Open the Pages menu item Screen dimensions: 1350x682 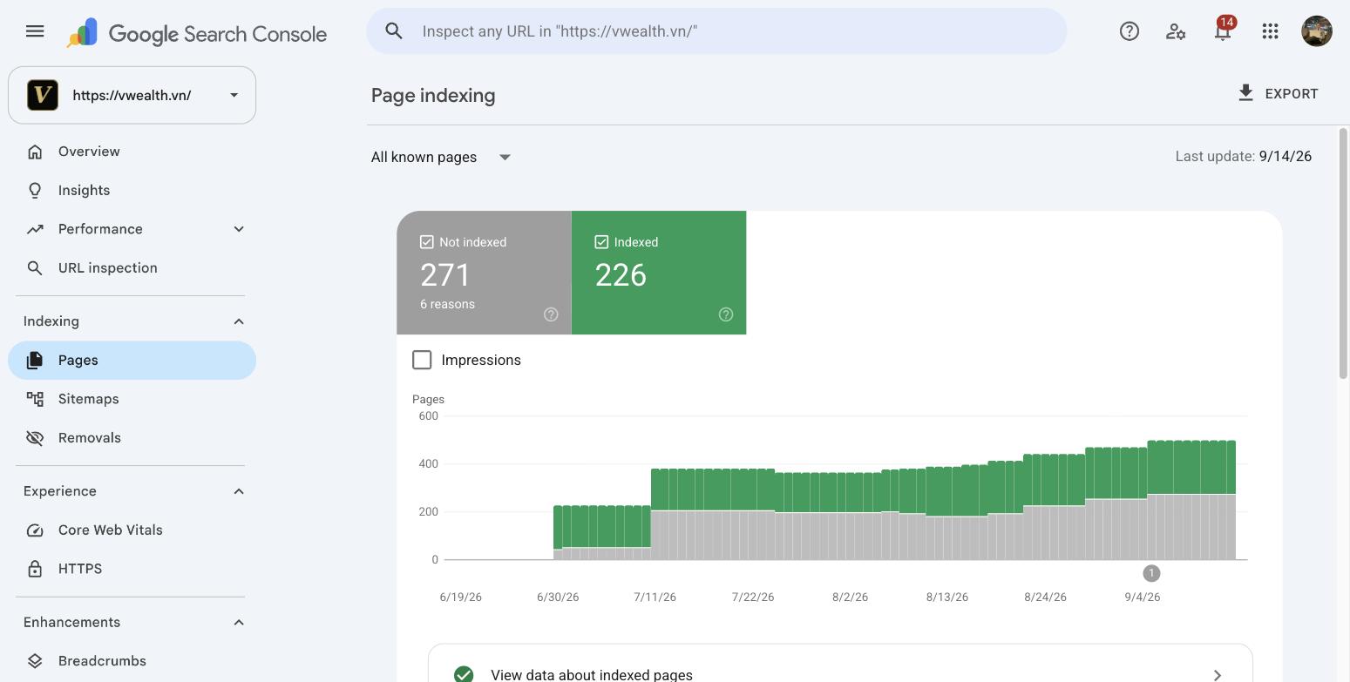[x=132, y=361]
